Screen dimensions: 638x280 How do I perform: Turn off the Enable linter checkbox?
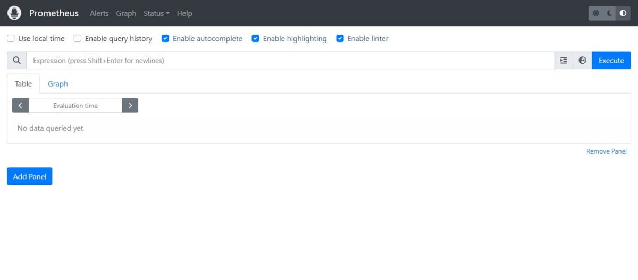(340, 39)
